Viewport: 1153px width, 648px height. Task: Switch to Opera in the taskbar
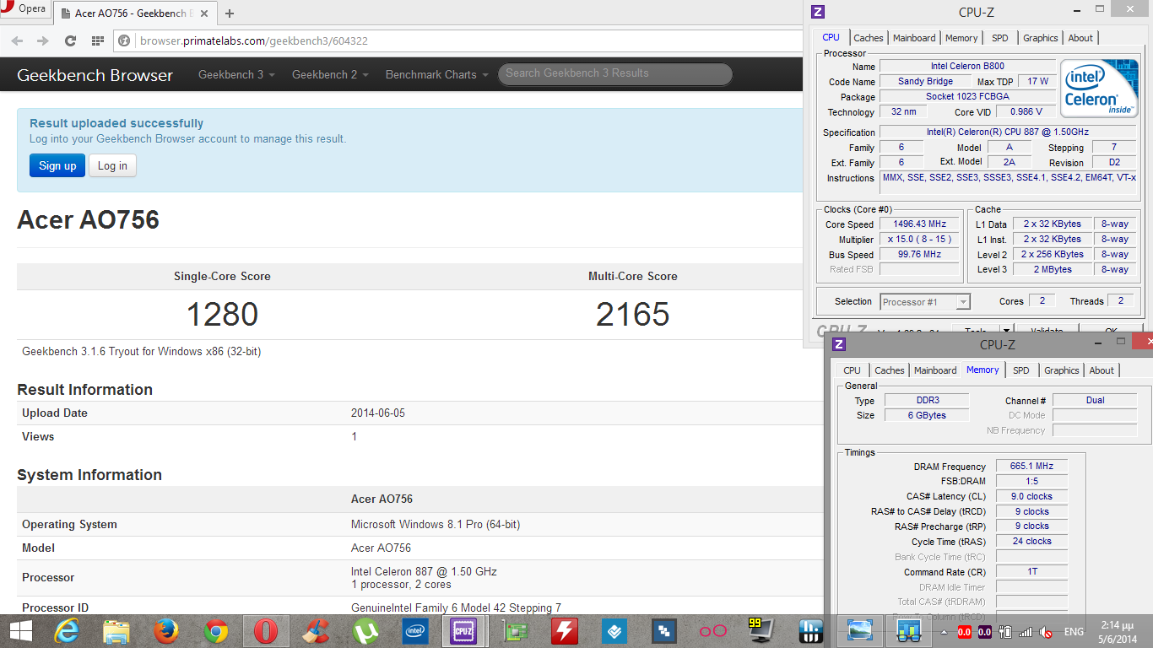click(266, 630)
